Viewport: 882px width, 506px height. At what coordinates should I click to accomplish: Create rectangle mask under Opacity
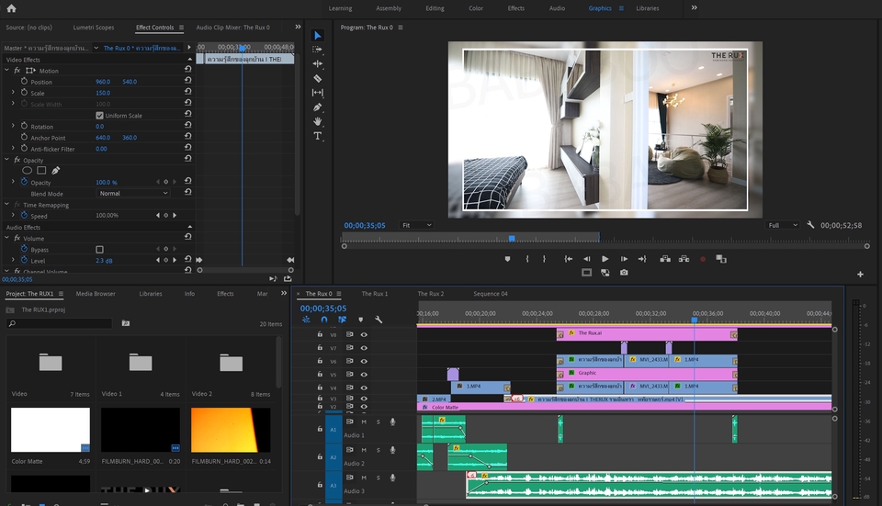click(x=41, y=171)
